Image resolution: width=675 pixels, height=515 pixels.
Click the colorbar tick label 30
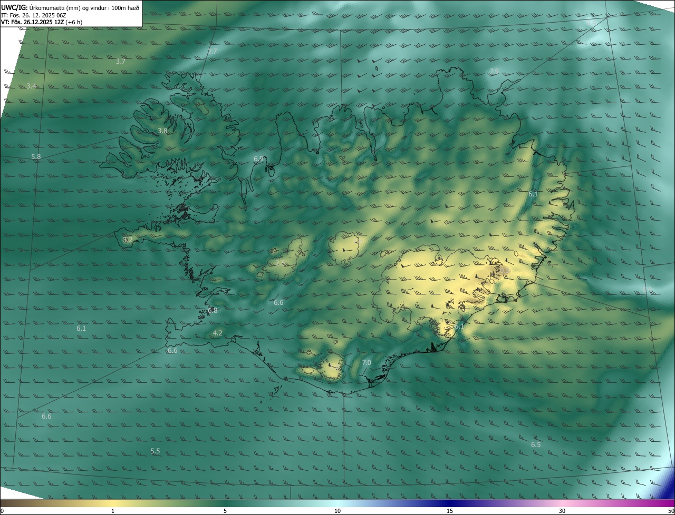coord(562,511)
